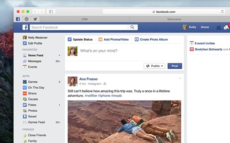Screen dimensions: 230x143
Task: Click the Facebook logo in blue bar
Action: (x=25, y=28)
